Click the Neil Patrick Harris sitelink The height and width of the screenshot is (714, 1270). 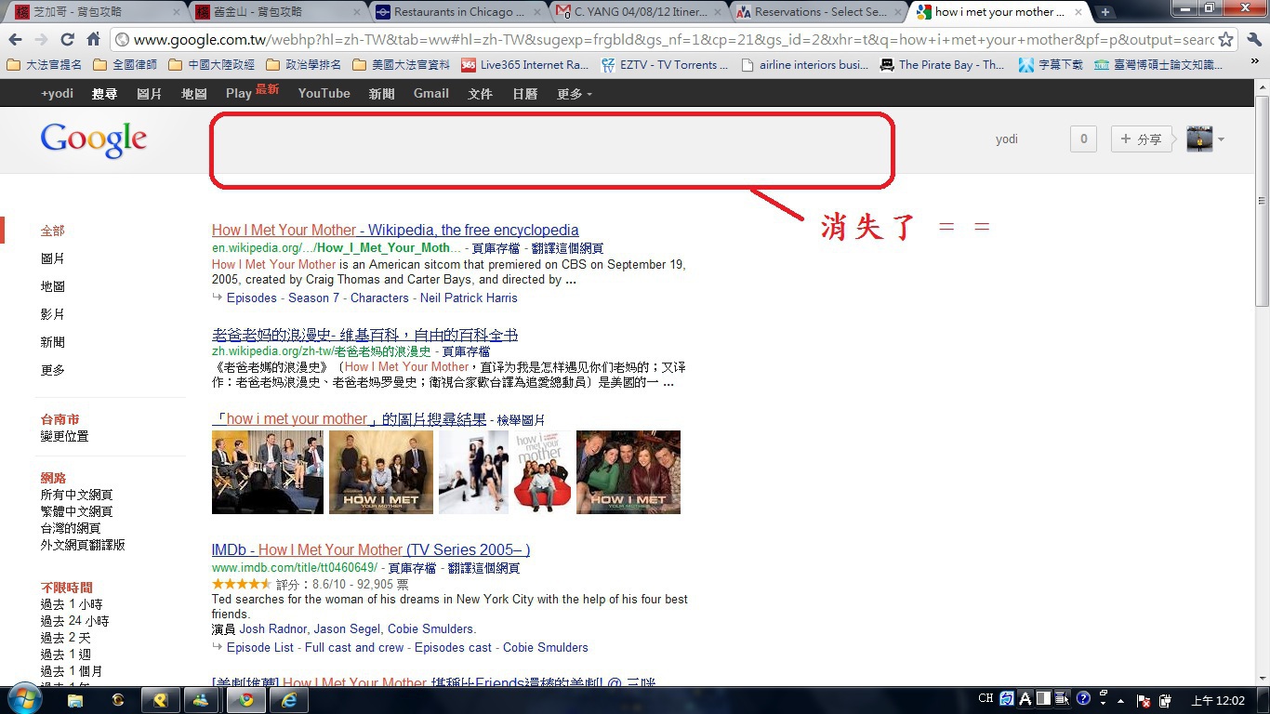tap(469, 298)
